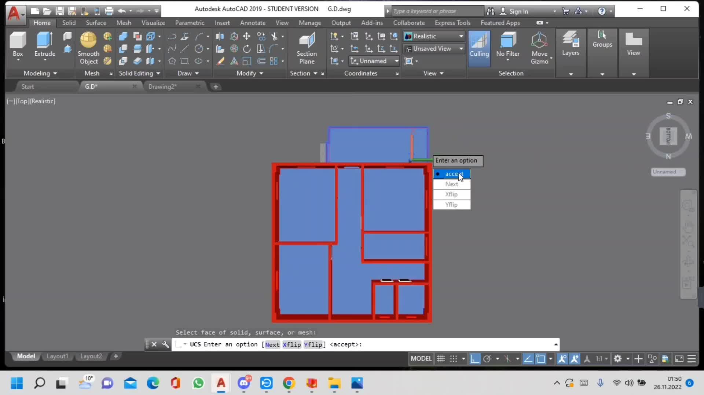Toggle grid display in status bar
Image resolution: width=704 pixels, height=395 pixels.
(441, 359)
